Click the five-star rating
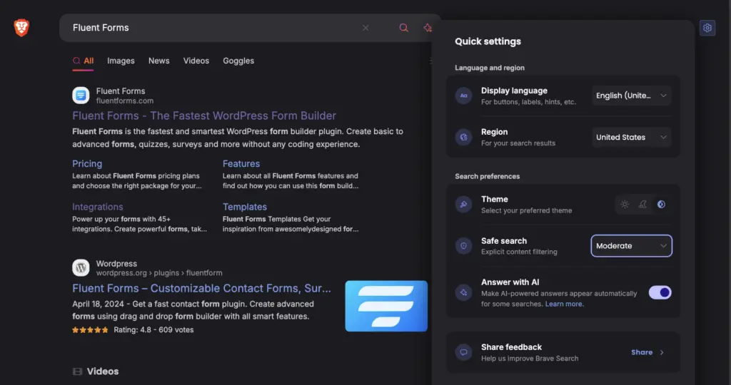The width and height of the screenshot is (731, 385). point(90,330)
